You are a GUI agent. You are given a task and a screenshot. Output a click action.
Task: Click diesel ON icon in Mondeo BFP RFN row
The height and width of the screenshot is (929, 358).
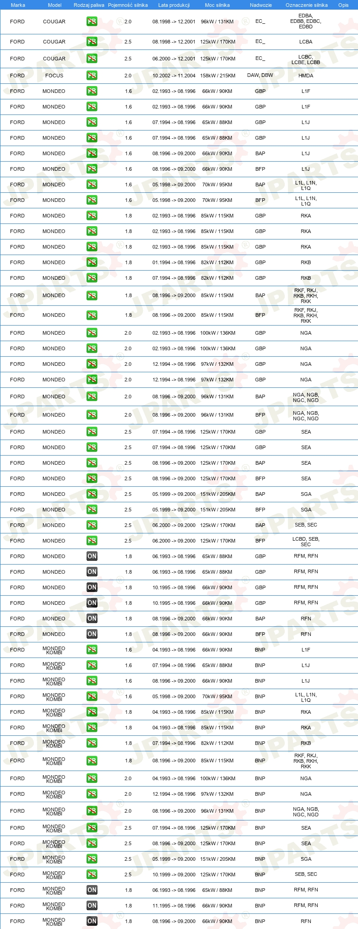[x=92, y=634]
